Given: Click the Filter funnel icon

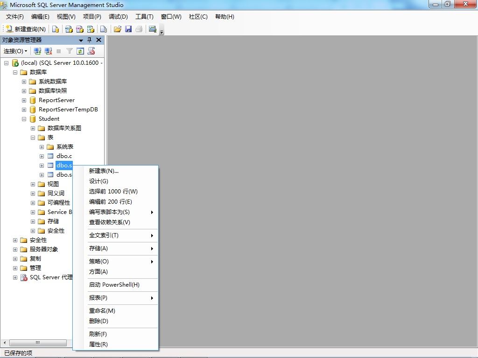Looking at the screenshot, I should tap(70, 51).
